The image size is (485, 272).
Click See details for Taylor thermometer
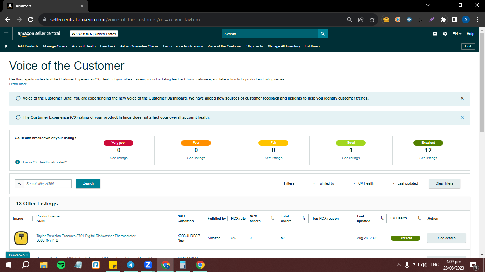coord(446,238)
